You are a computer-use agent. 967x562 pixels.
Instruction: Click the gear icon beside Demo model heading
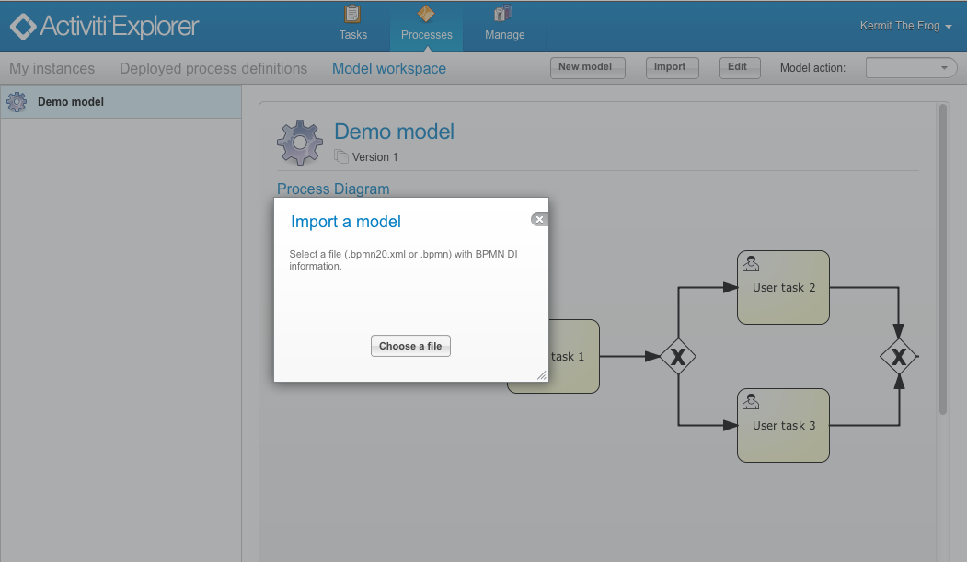point(299,142)
